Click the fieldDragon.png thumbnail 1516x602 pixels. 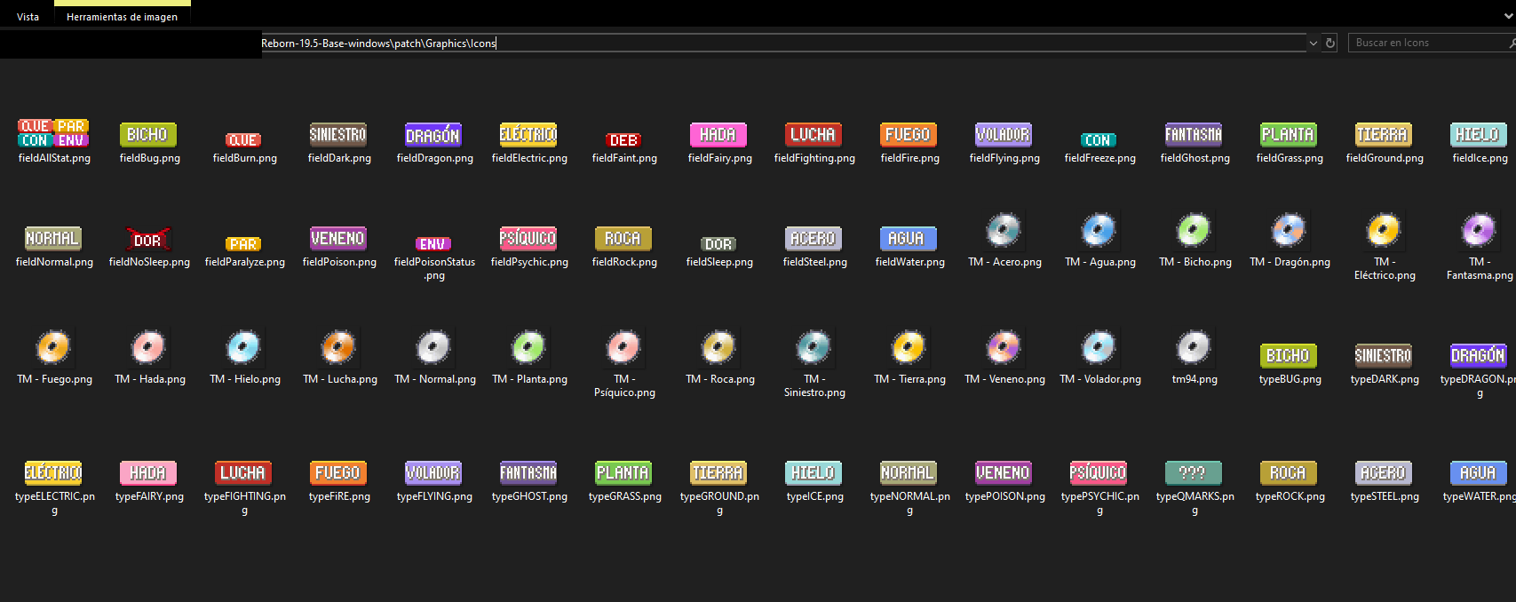[433, 135]
